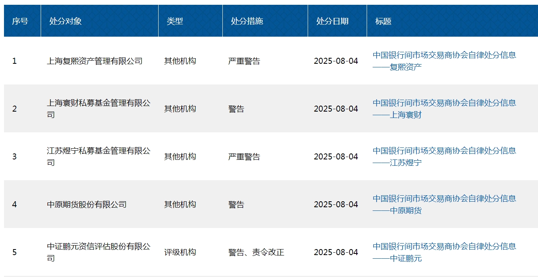This screenshot has height=277, width=538.
Task: Click the 处分日期 column header
Action: 332,21
